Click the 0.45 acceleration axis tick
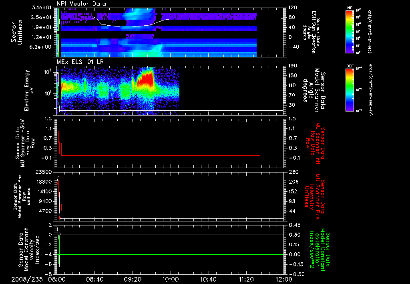Viewport: 410px width, 284px height. [294, 225]
